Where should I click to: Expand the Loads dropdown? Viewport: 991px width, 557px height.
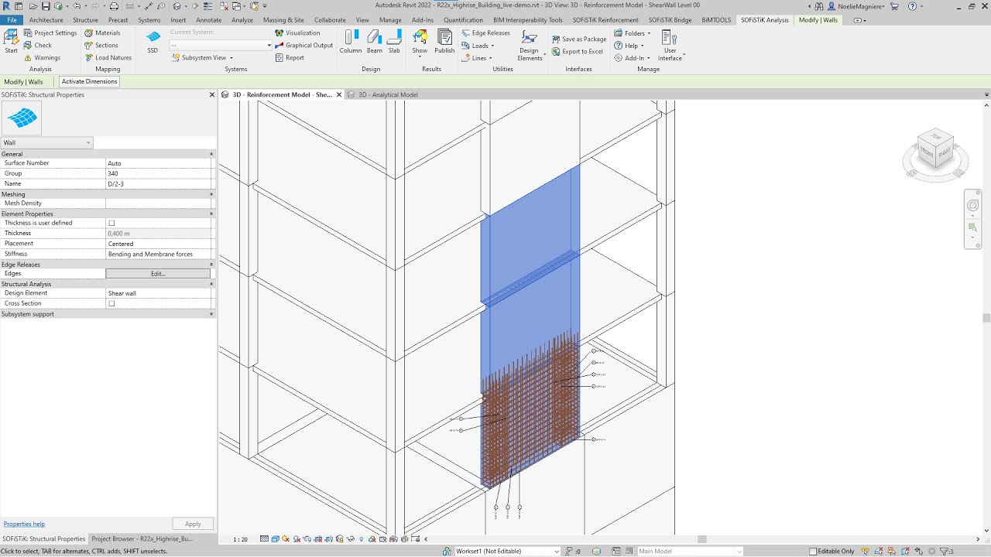click(478, 46)
